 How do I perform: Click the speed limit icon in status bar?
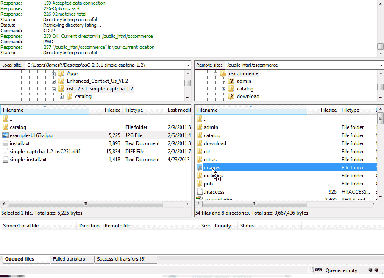coord(319,270)
